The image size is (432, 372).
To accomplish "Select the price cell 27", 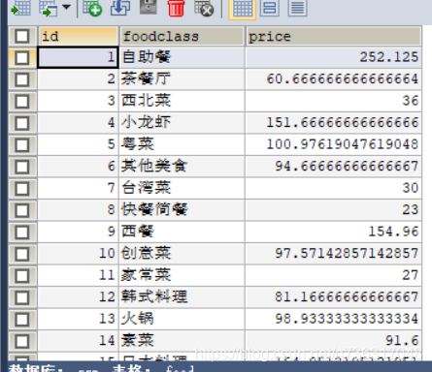I will point(333,275).
